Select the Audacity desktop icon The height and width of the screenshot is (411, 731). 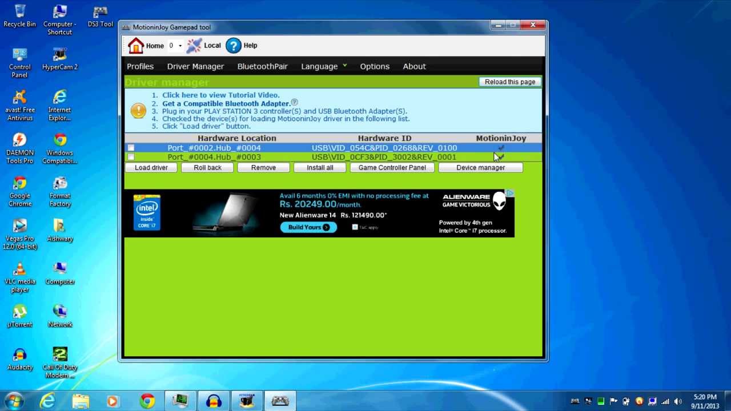tap(19, 358)
